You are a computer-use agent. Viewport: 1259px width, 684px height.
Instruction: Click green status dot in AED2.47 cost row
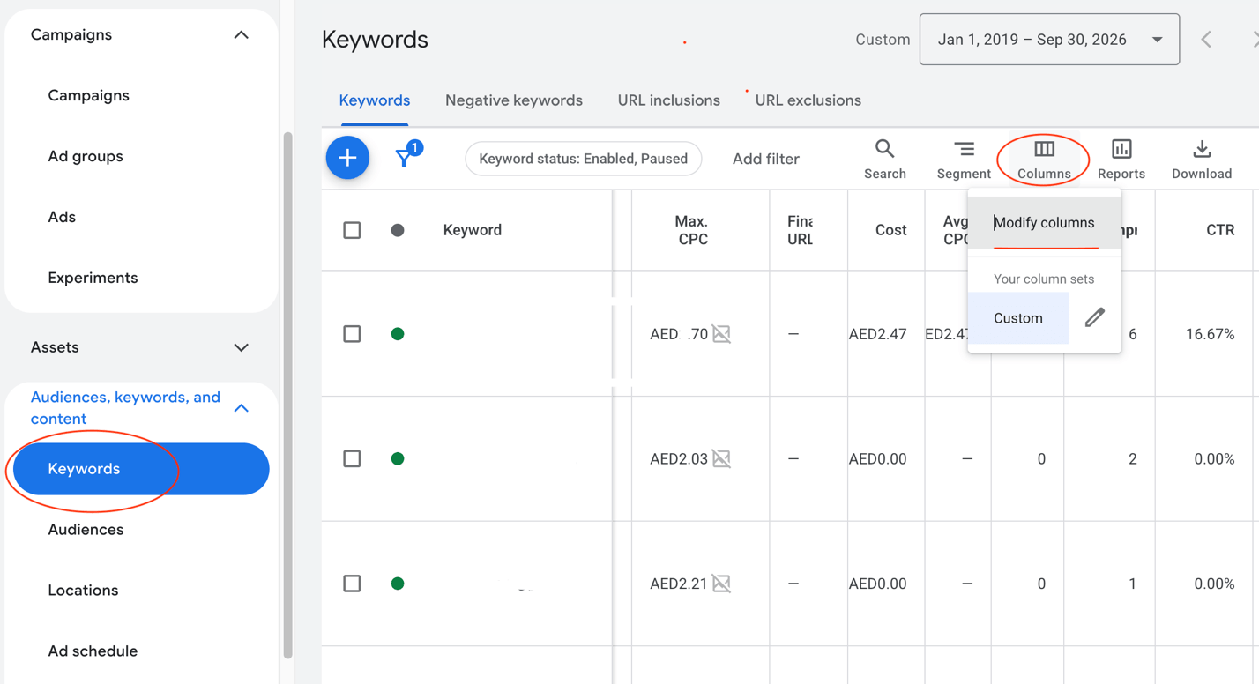pos(398,334)
